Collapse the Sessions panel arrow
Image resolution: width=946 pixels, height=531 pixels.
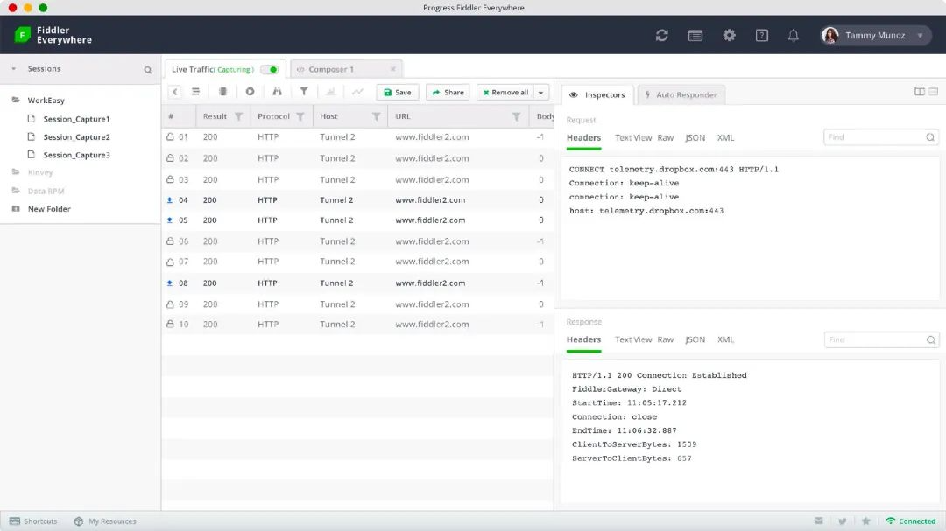14,69
